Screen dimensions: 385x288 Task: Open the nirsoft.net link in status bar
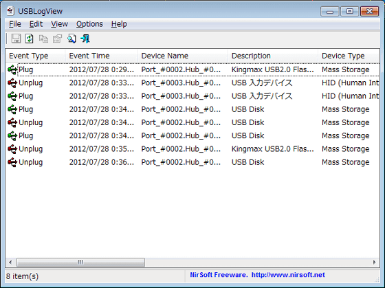(x=288, y=275)
